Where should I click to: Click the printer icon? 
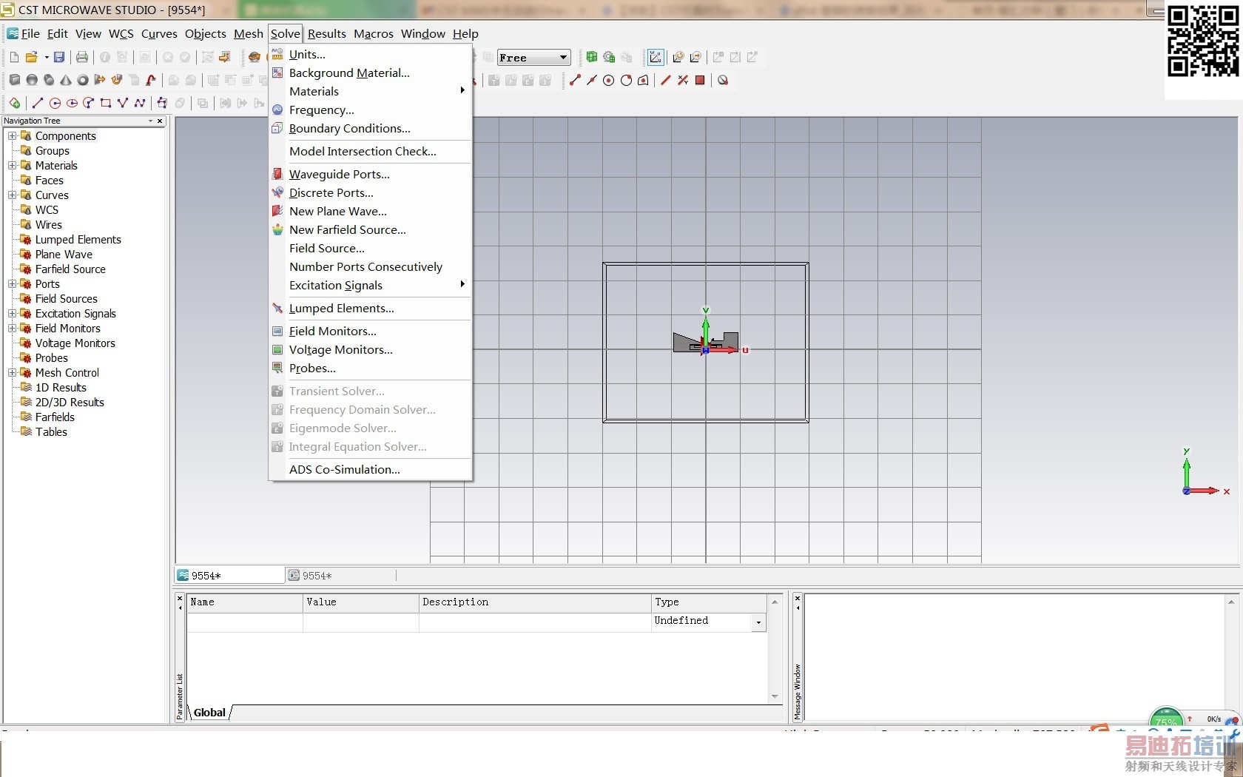82,57
